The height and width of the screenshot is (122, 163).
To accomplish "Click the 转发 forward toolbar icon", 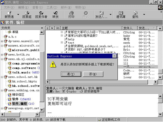I will 55,15.
